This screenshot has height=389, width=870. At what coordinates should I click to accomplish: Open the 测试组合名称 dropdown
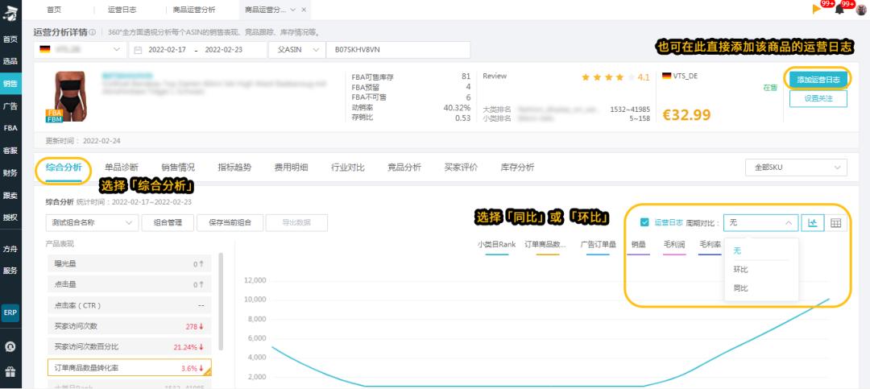[x=92, y=222]
